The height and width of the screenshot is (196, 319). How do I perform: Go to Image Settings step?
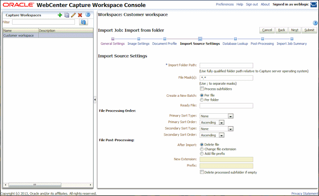[x=139, y=44]
